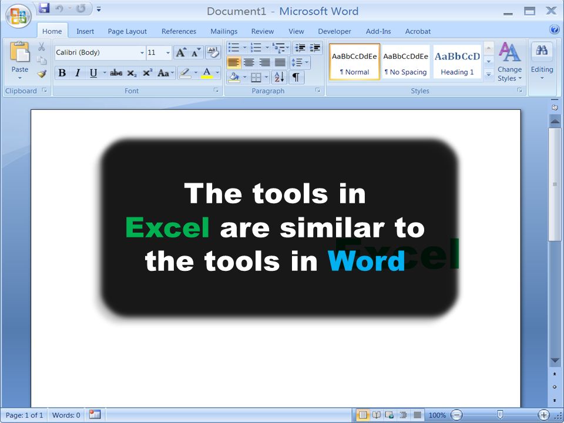This screenshot has width=564, height=423.
Task: Toggle Align Text Left
Action: pos(234,63)
